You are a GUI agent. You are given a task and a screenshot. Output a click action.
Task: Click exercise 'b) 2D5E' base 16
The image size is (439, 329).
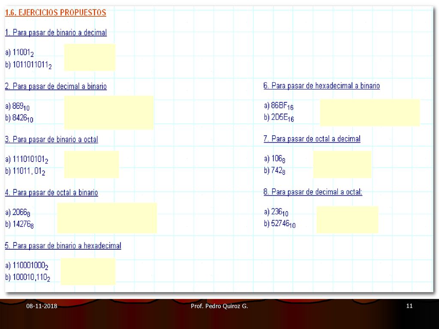(x=279, y=118)
